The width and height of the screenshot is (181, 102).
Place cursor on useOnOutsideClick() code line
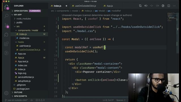81,51
